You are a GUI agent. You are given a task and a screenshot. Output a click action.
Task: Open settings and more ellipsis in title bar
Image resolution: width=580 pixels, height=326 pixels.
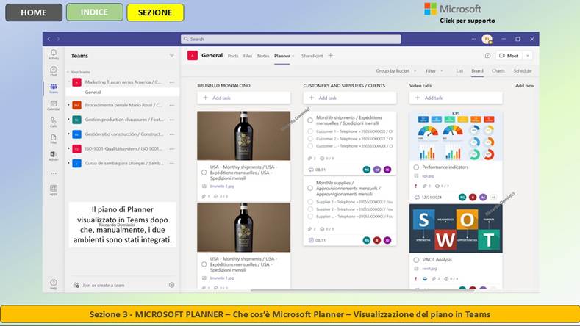click(474, 39)
